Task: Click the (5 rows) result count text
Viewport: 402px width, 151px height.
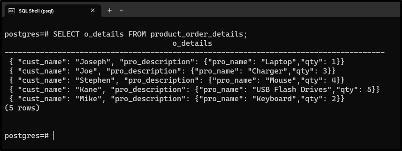Action: point(22,108)
